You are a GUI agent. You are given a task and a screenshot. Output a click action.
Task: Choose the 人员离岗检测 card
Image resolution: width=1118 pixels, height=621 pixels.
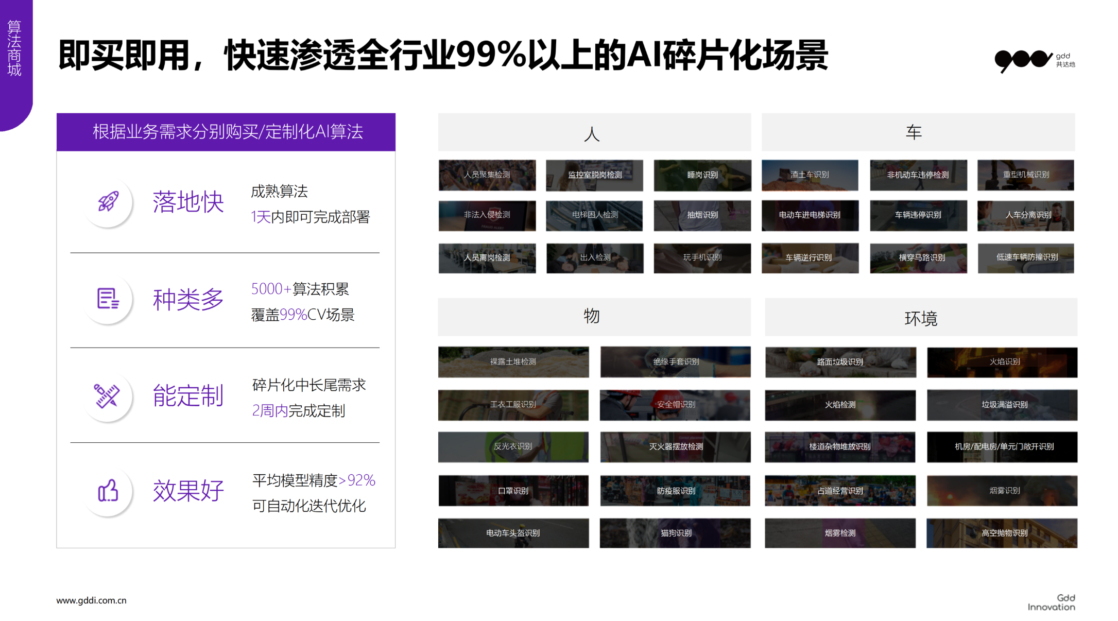(487, 258)
